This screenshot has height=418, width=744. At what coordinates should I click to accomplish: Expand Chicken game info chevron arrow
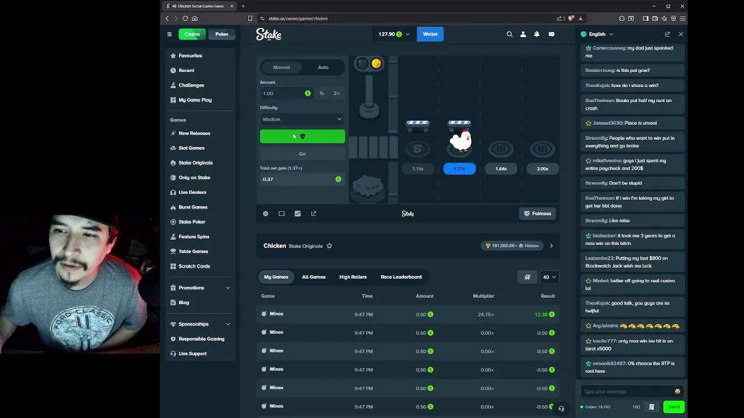551,246
